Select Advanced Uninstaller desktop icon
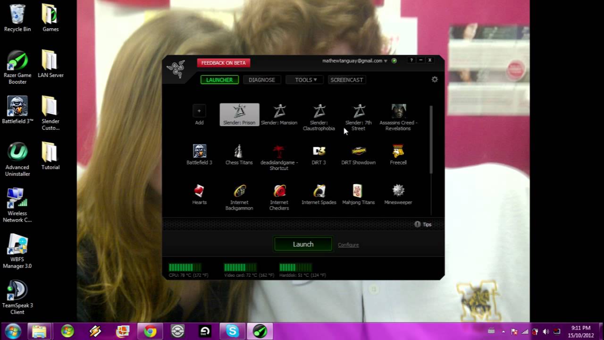 (17, 159)
